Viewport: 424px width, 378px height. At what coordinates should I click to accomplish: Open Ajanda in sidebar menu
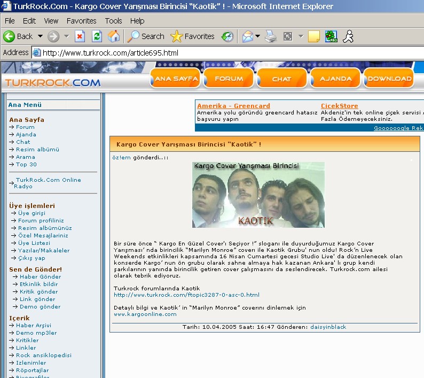click(26, 135)
